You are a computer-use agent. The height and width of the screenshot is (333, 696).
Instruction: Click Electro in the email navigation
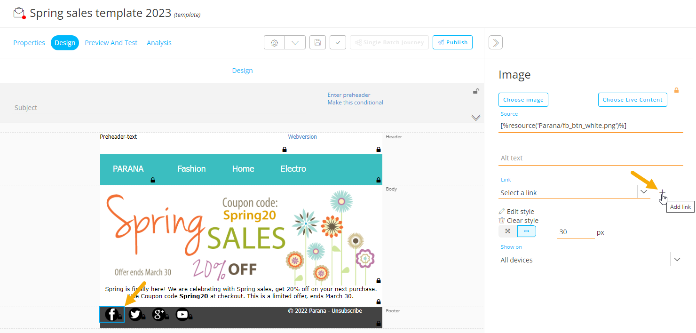coord(293,169)
